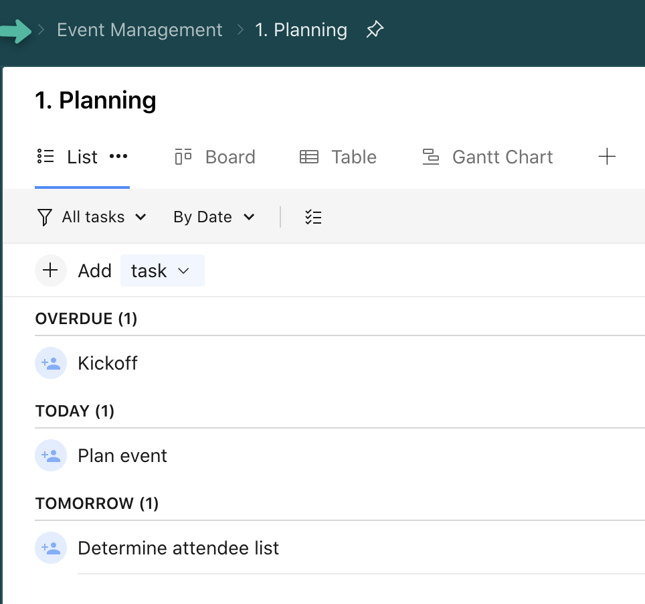Toggle mass edit checklist icon
645x604 pixels.
click(313, 217)
